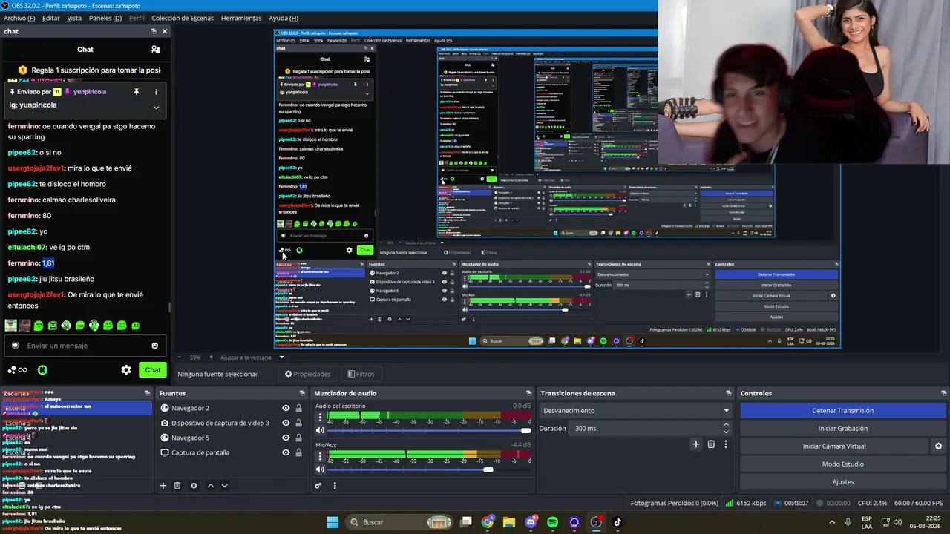Toggle visibility of Captura de pantalla source

coord(286,452)
